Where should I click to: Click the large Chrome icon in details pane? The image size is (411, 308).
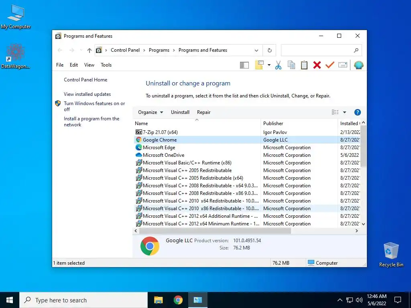pyautogui.click(x=150, y=246)
